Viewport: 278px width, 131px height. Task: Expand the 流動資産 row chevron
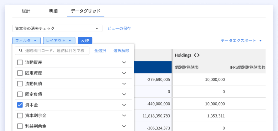pyautogui.click(x=124, y=62)
